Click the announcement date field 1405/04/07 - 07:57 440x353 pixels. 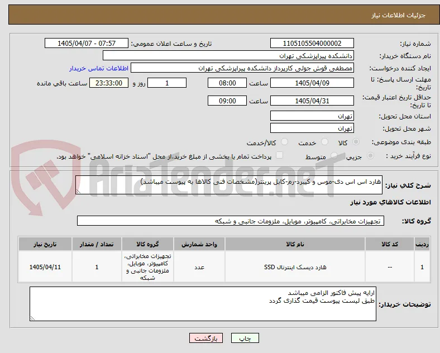(x=87, y=43)
